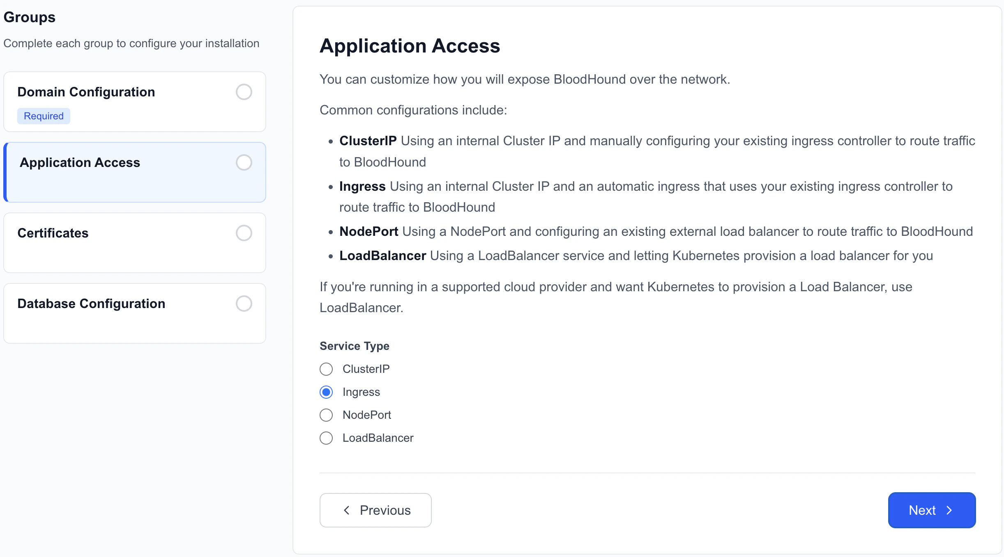This screenshot has width=1004, height=557.
Task: Click the sentence about exposing BloodHound over the network
Action: pyautogui.click(x=525, y=79)
